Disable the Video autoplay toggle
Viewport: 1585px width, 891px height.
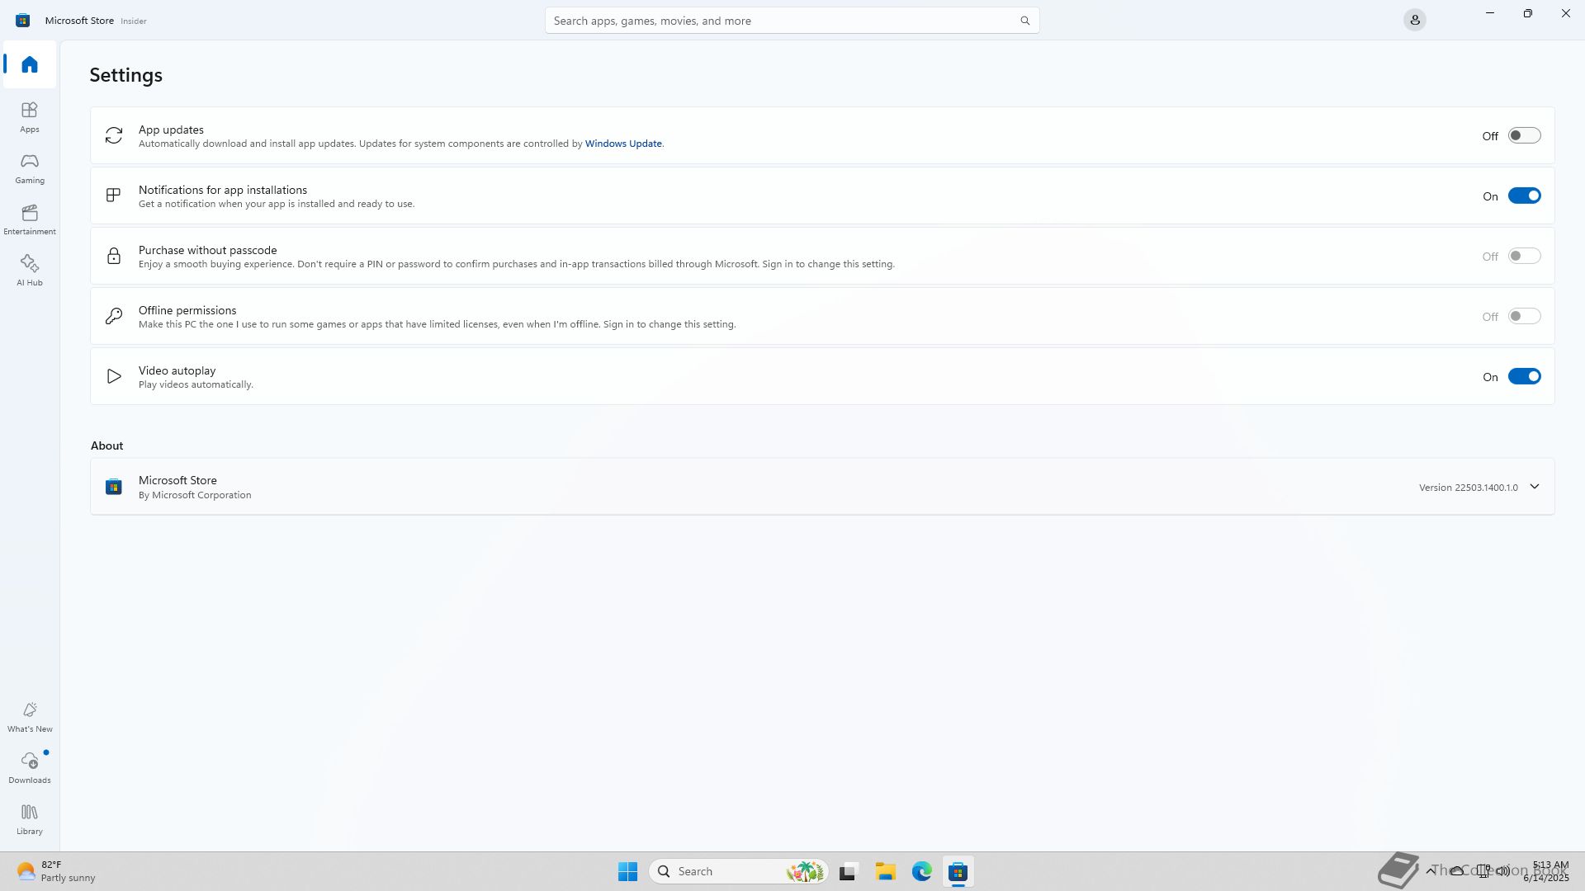pyautogui.click(x=1524, y=376)
